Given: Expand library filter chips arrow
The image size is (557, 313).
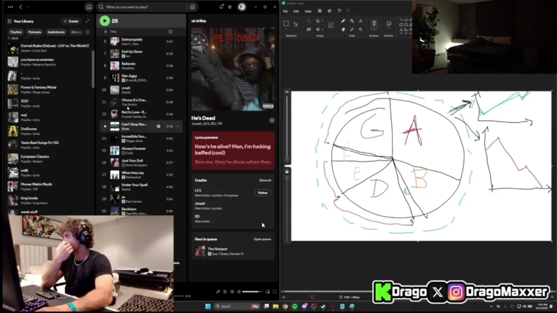Looking at the screenshot, I should 87,32.
